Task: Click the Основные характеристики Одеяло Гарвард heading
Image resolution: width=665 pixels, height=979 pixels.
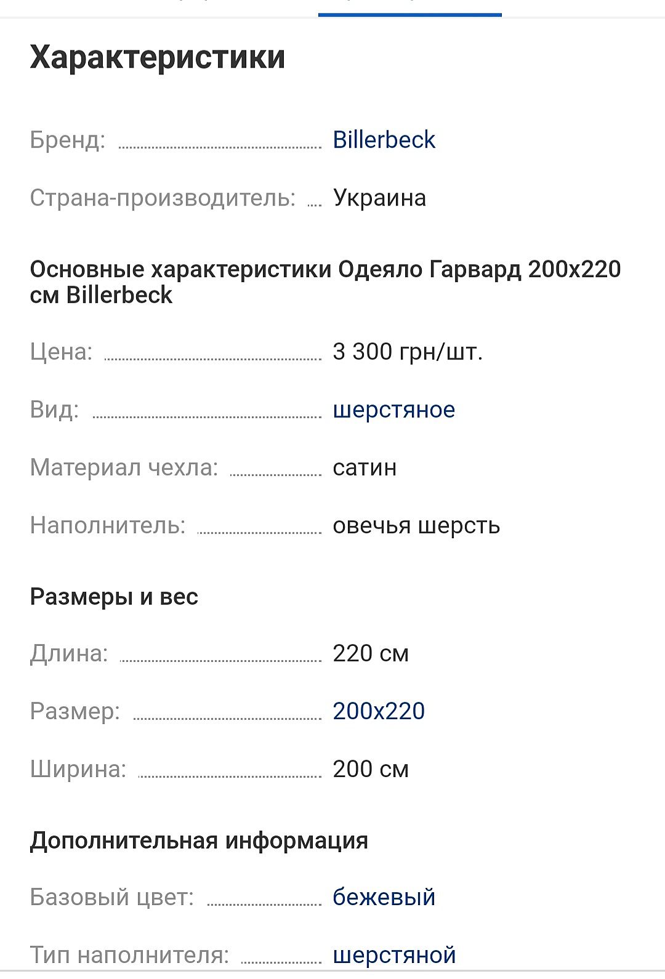Action: (x=325, y=282)
